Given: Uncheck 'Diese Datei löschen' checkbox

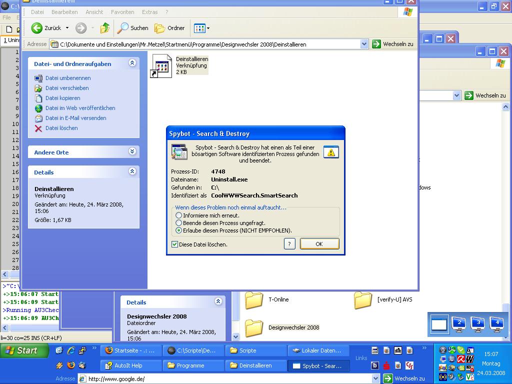Looking at the screenshot, I should (174, 244).
